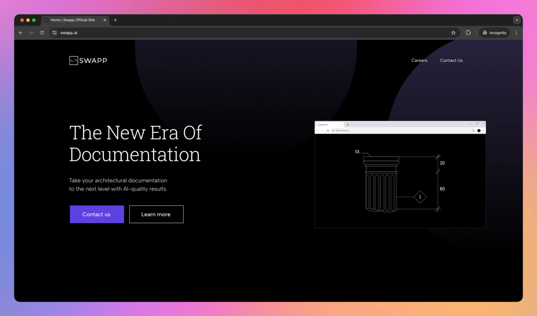
Task: Click the purple Contact us button
Action: click(97, 214)
